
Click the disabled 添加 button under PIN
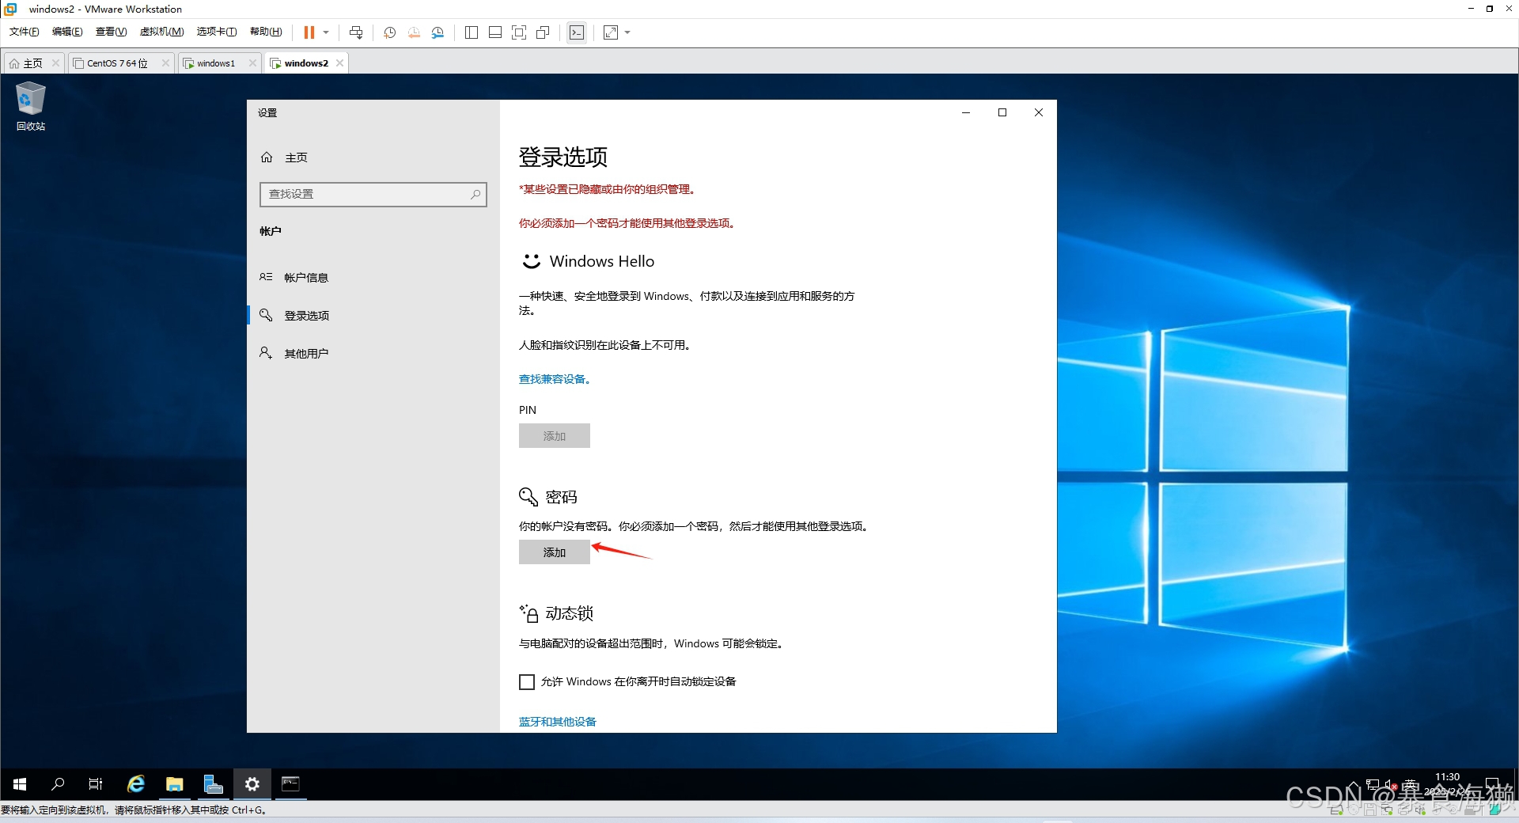555,436
